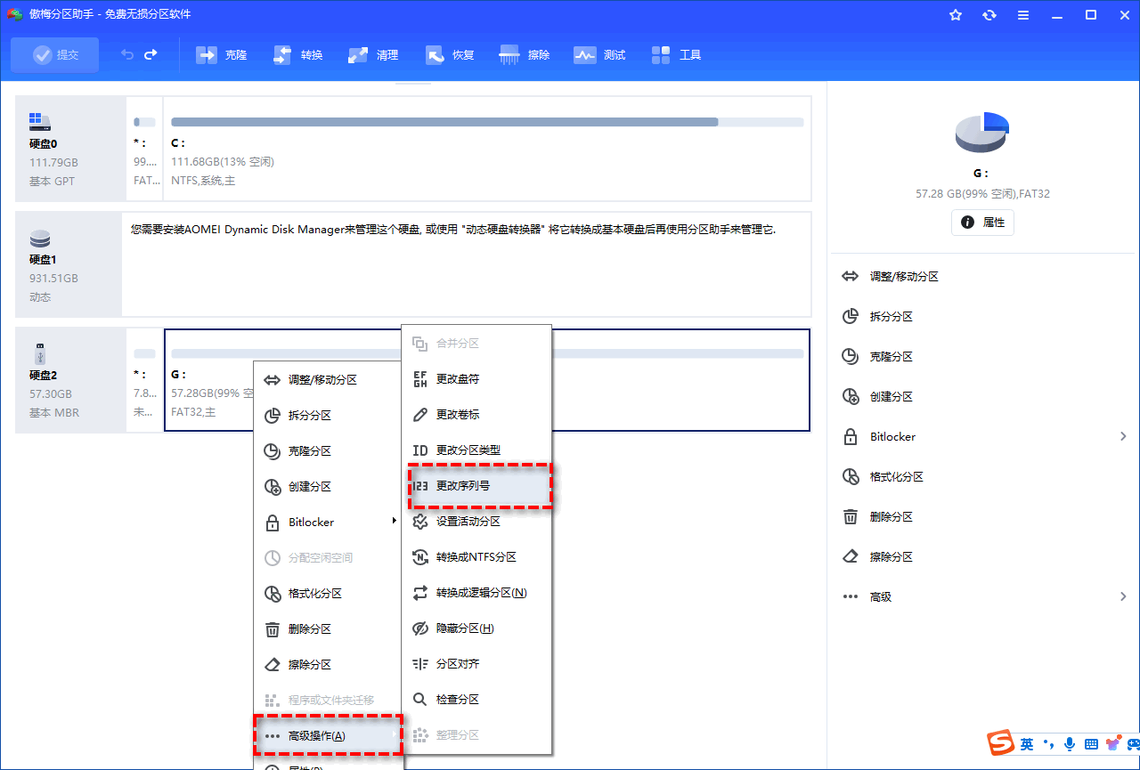Click the favorite star icon in title bar
1140x770 pixels.
pos(956,15)
